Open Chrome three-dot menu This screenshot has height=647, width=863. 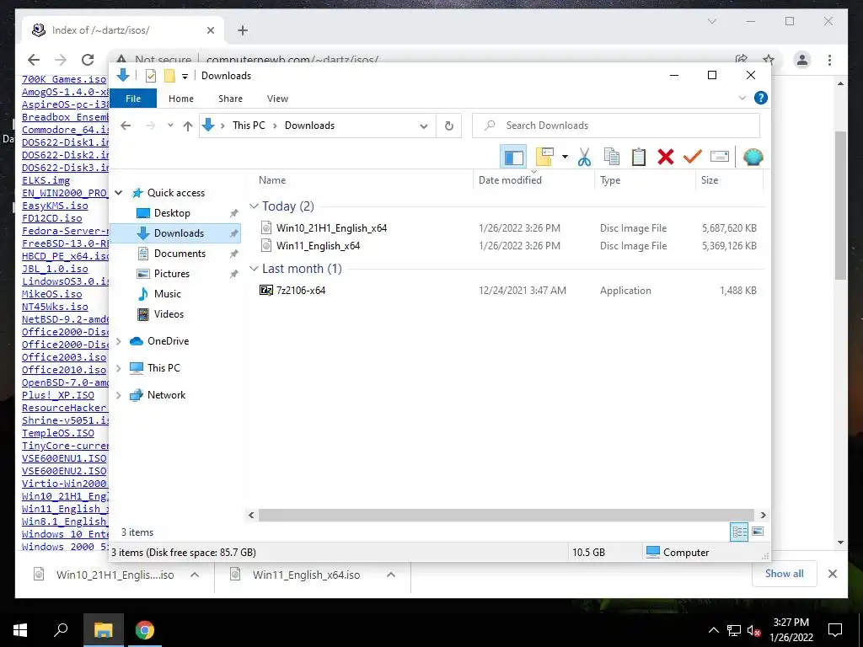tap(829, 60)
